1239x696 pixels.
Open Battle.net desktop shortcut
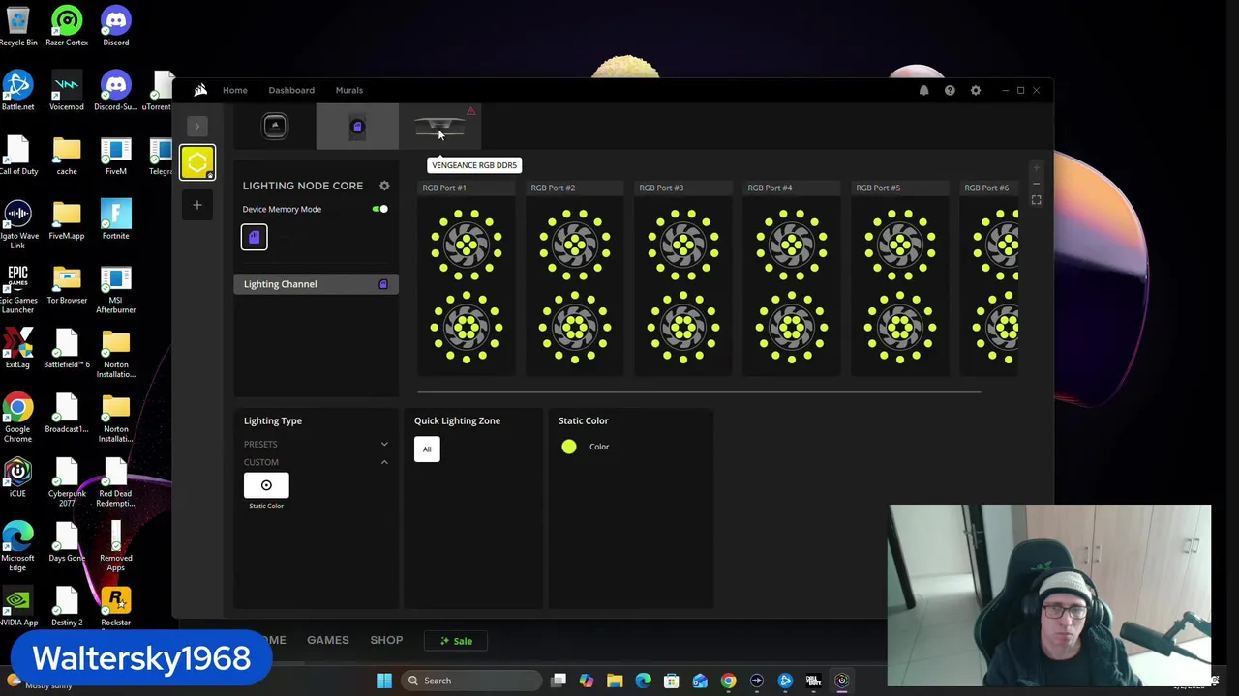point(17,91)
